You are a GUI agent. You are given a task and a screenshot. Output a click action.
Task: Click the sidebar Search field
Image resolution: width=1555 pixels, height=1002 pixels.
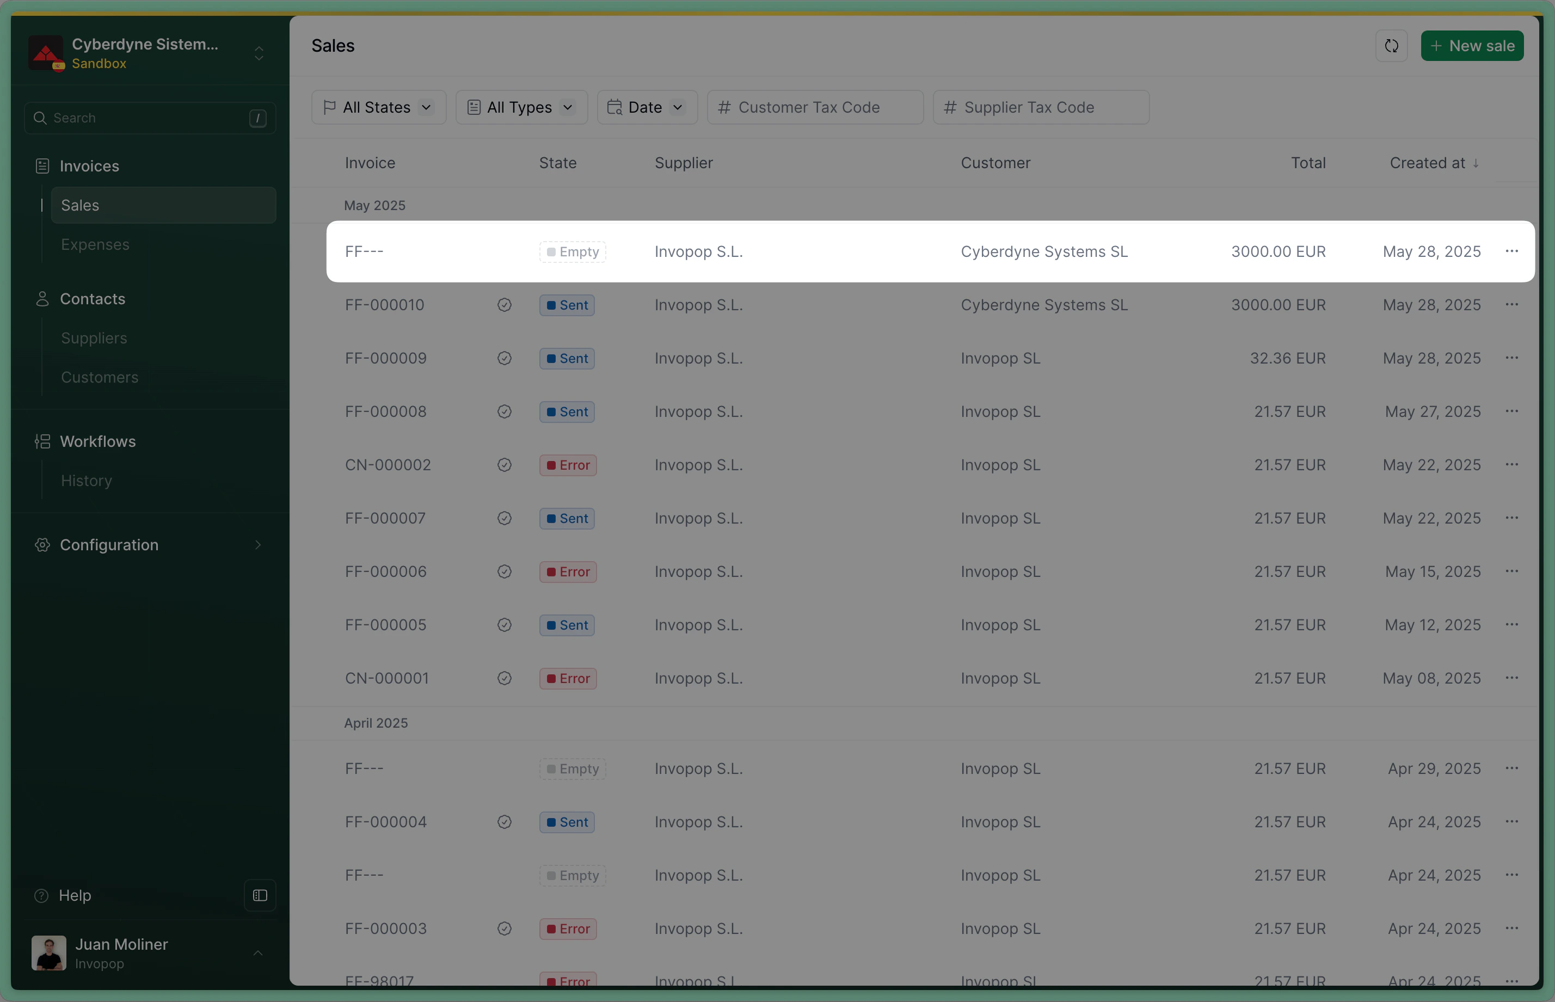[x=150, y=118]
